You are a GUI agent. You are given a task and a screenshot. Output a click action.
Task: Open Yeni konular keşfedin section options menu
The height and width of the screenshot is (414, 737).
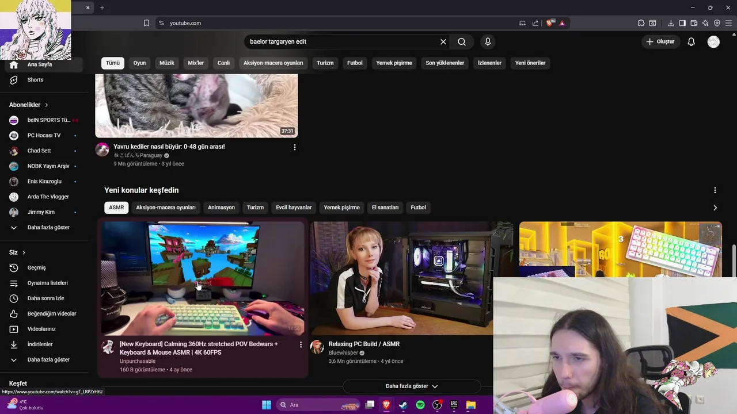click(715, 190)
